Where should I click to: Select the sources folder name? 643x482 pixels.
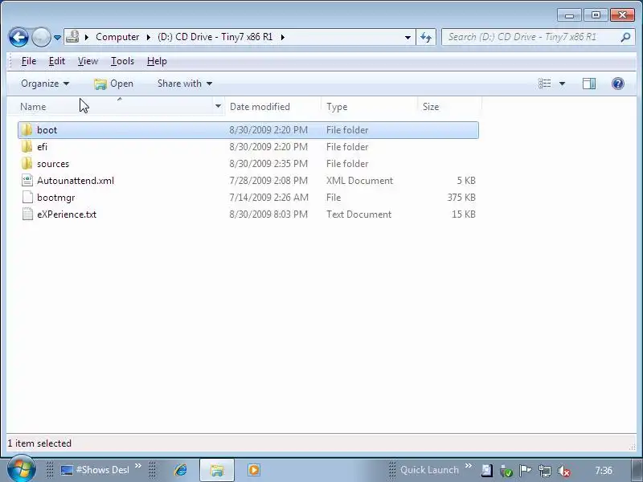(x=53, y=164)
